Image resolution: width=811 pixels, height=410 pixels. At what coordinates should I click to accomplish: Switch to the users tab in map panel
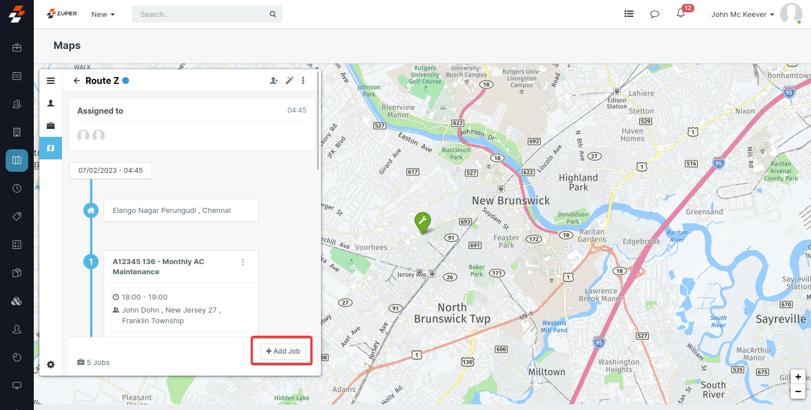51,103
